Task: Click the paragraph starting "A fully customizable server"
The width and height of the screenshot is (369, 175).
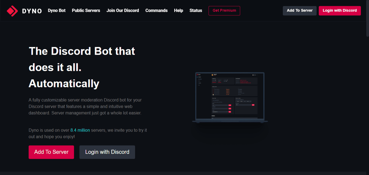Action: (x=85, y=107)
